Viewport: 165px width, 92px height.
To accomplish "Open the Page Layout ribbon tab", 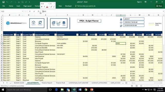I will click(27, 6).
